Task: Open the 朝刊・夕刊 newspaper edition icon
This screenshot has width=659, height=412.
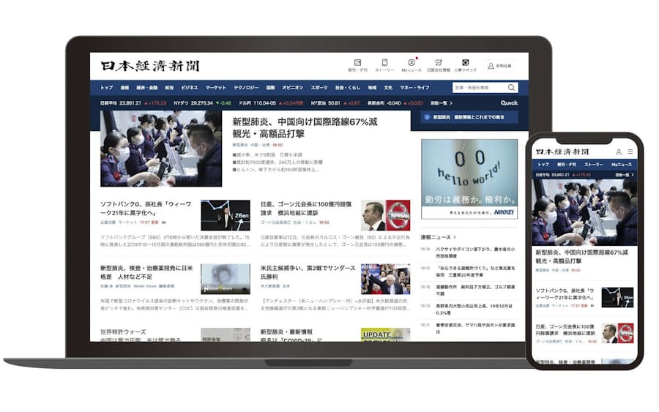Action: pos(357,65)
